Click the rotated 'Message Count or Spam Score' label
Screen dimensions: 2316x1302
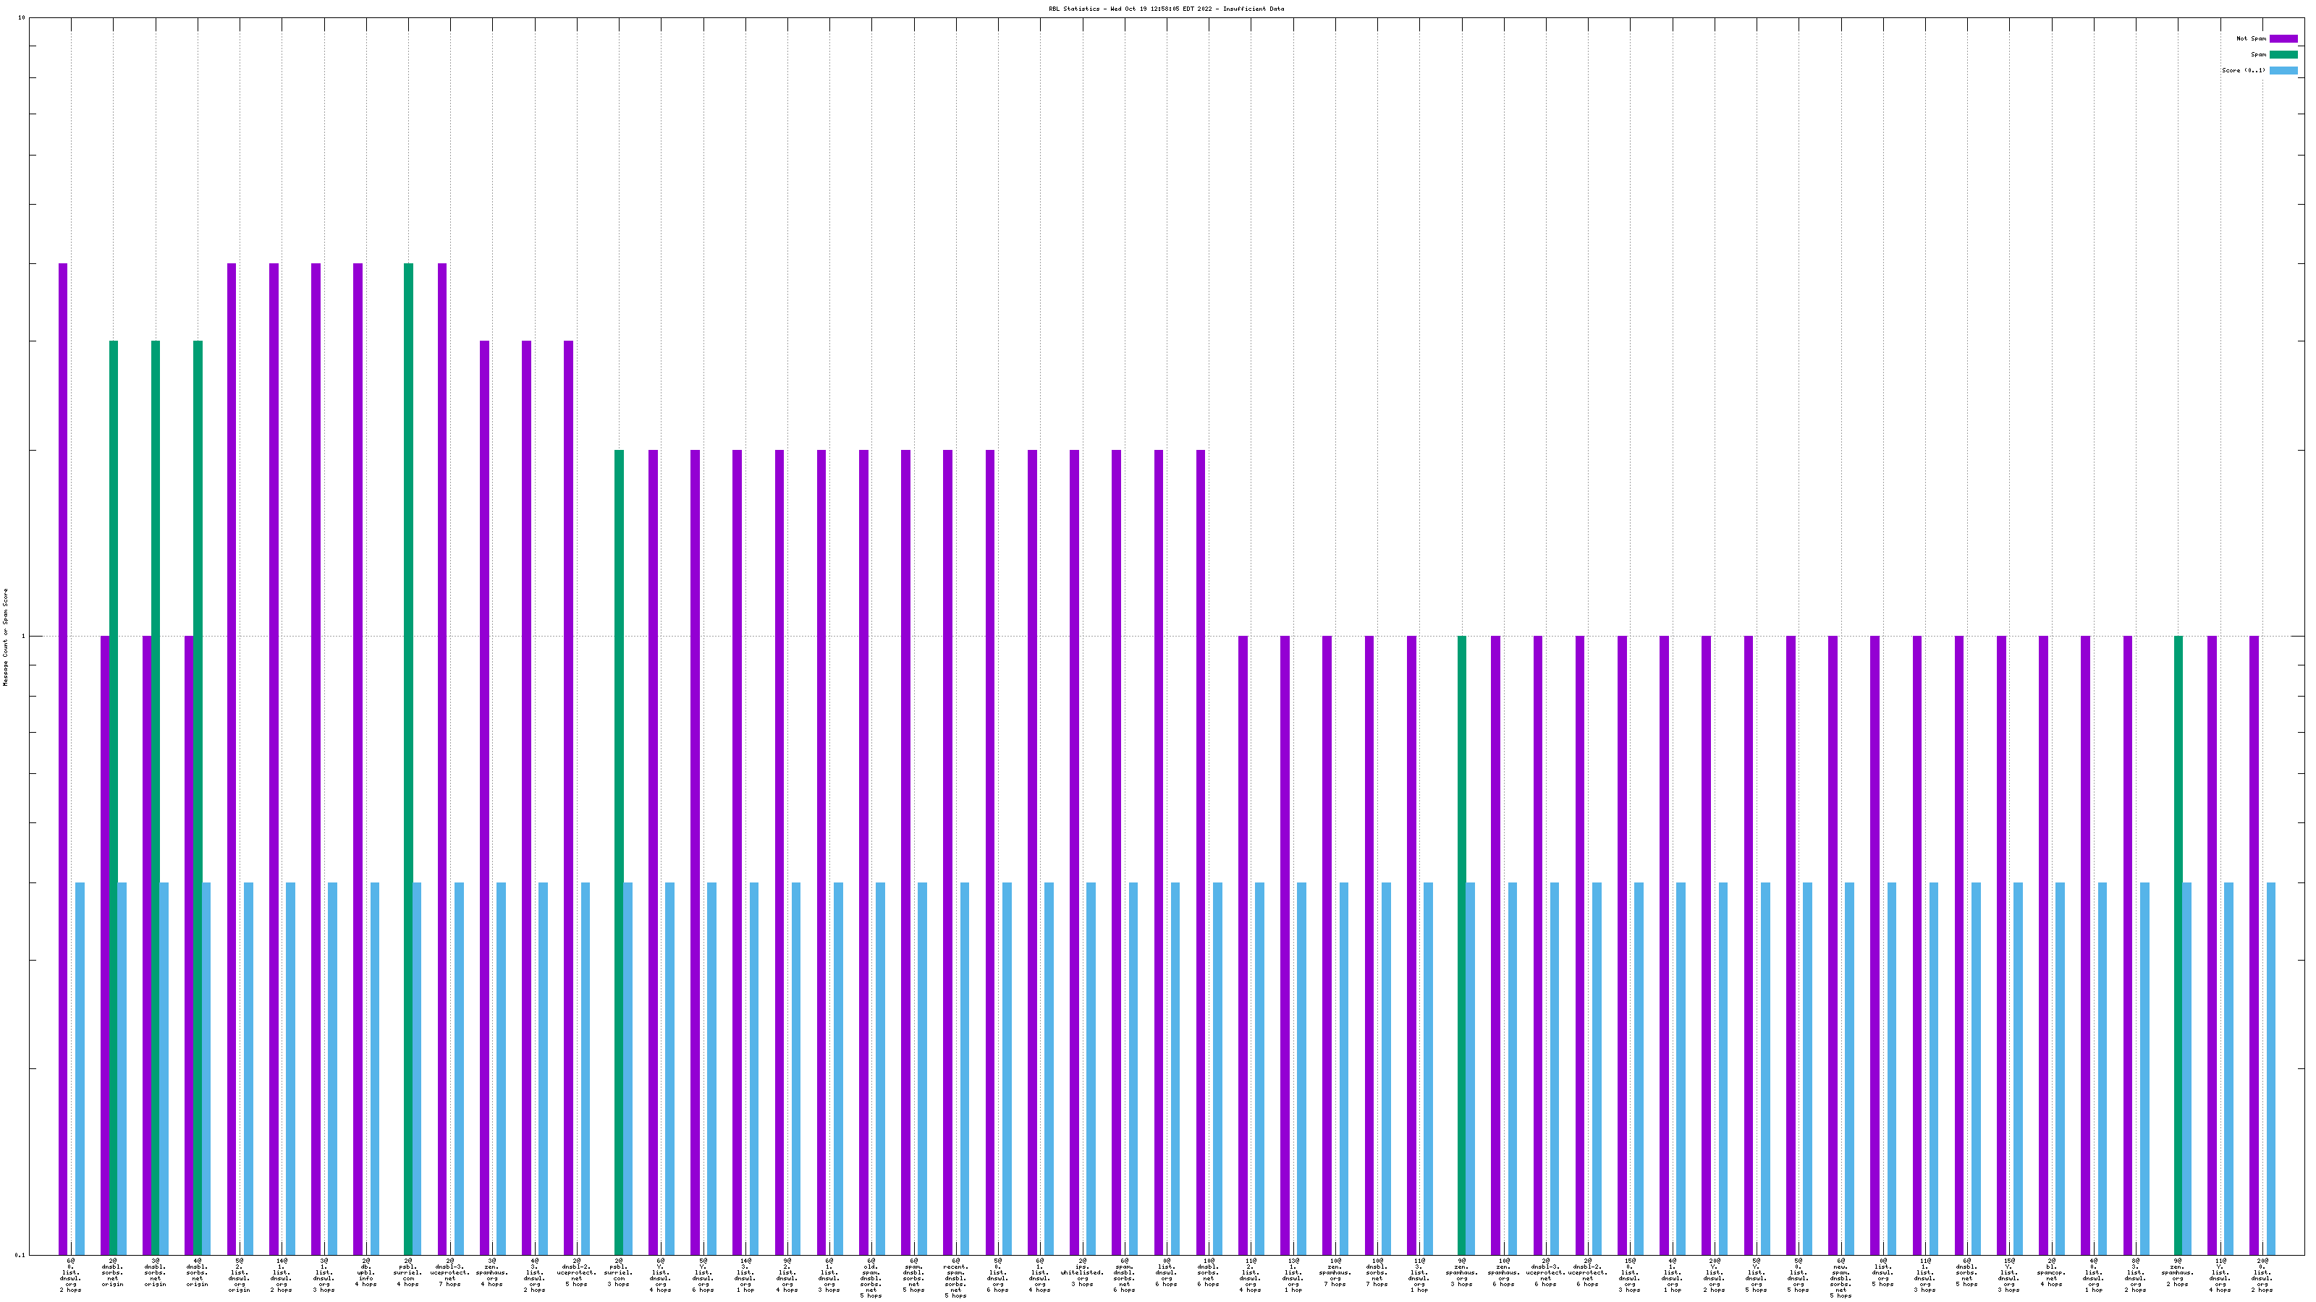[x=5, y=637]
